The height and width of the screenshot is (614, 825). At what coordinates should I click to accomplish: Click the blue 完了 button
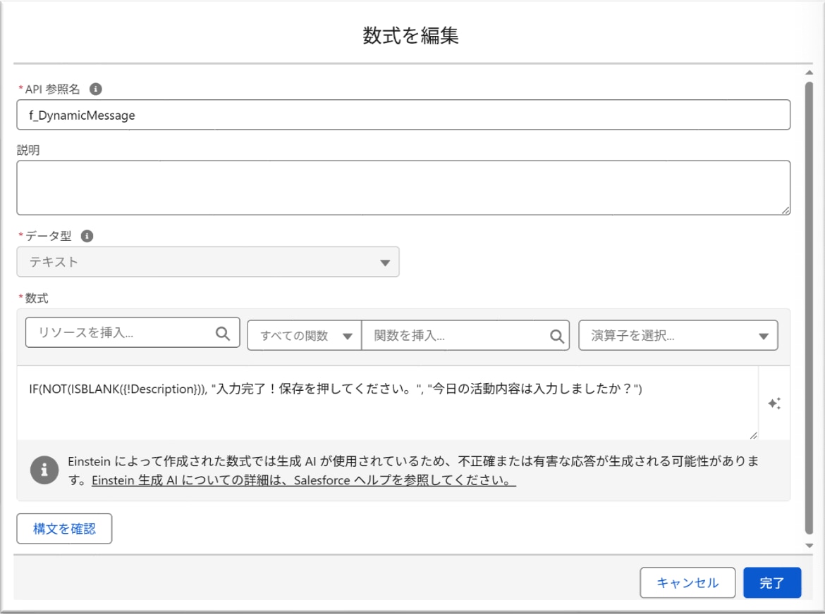pyautogui.click(x=772, y=582)
